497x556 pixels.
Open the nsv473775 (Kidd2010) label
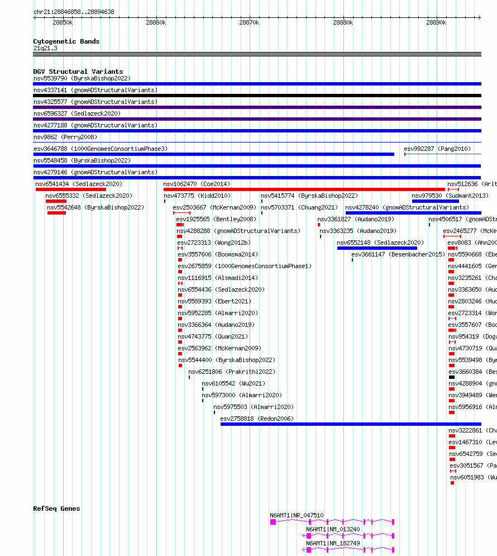click(x=197, y=196)
